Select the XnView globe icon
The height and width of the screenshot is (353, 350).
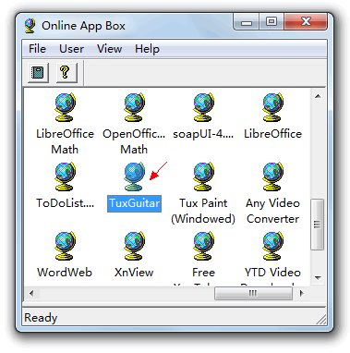(x=134, y=246)
